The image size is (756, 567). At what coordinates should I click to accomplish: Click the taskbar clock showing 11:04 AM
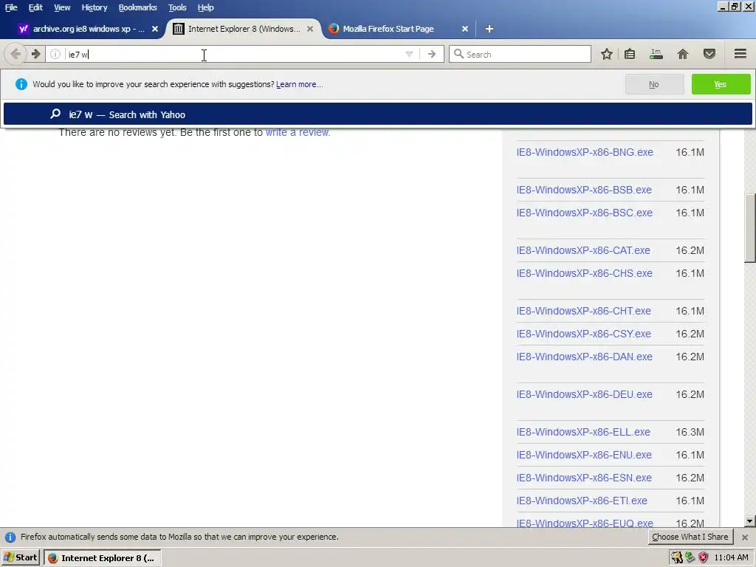click(x=732, y=558)
